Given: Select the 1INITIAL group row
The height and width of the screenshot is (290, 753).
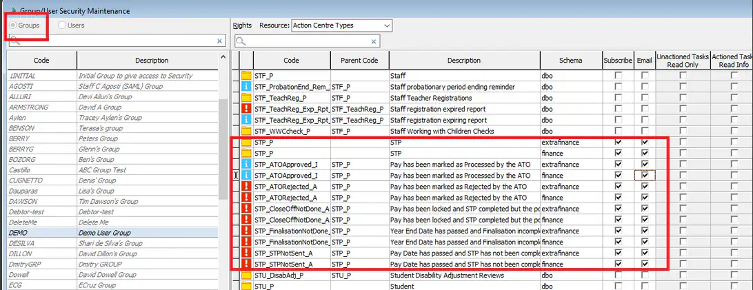Looking at the screenshot, I should [113, 76].
